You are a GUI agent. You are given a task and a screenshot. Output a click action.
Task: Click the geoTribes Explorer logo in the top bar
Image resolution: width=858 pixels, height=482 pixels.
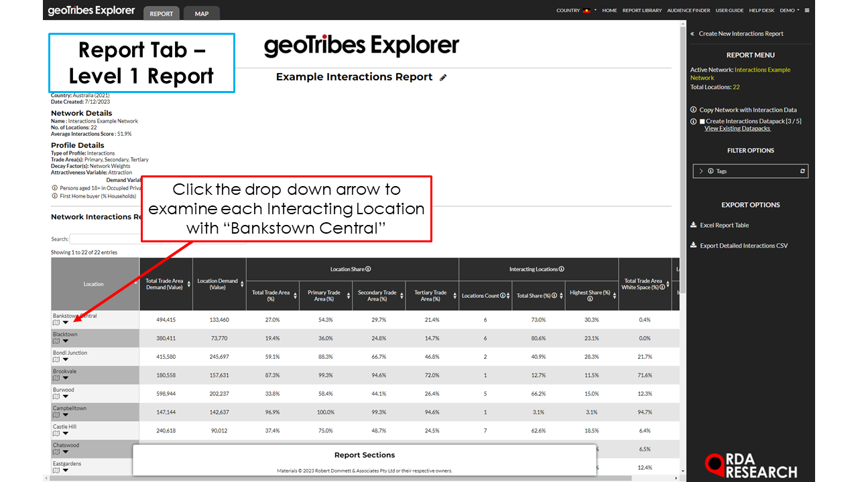click(x=91, y=11)
